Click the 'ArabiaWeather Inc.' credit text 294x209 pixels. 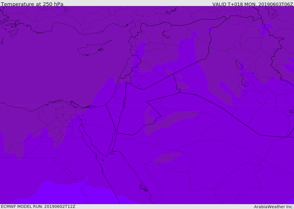point(273,207)
